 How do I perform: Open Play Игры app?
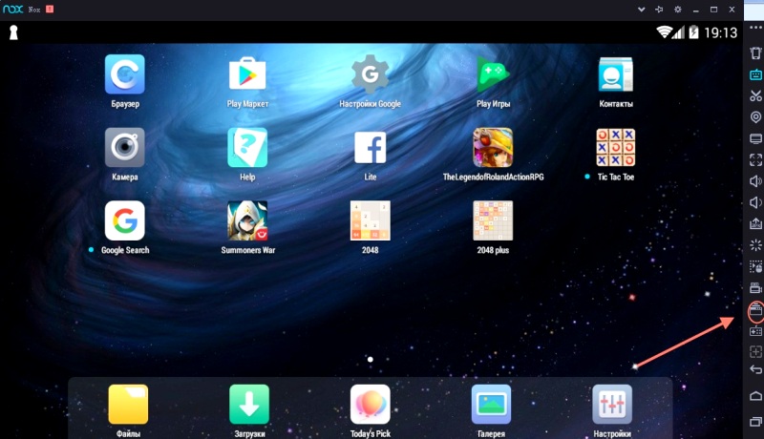(493, 74)
